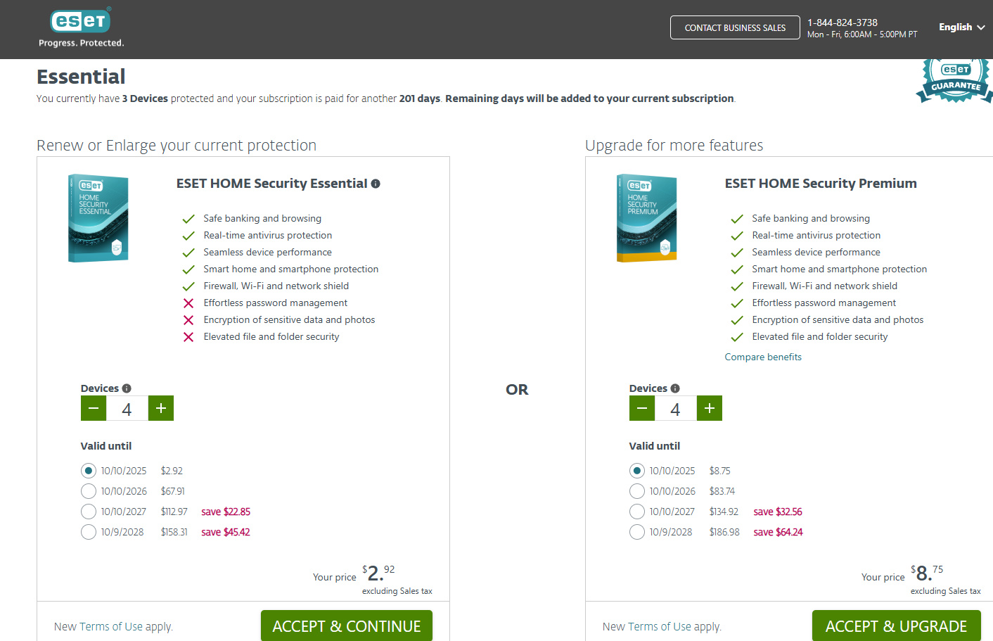
Task: Click the ESET logo in the header
Action: point(81,27)
